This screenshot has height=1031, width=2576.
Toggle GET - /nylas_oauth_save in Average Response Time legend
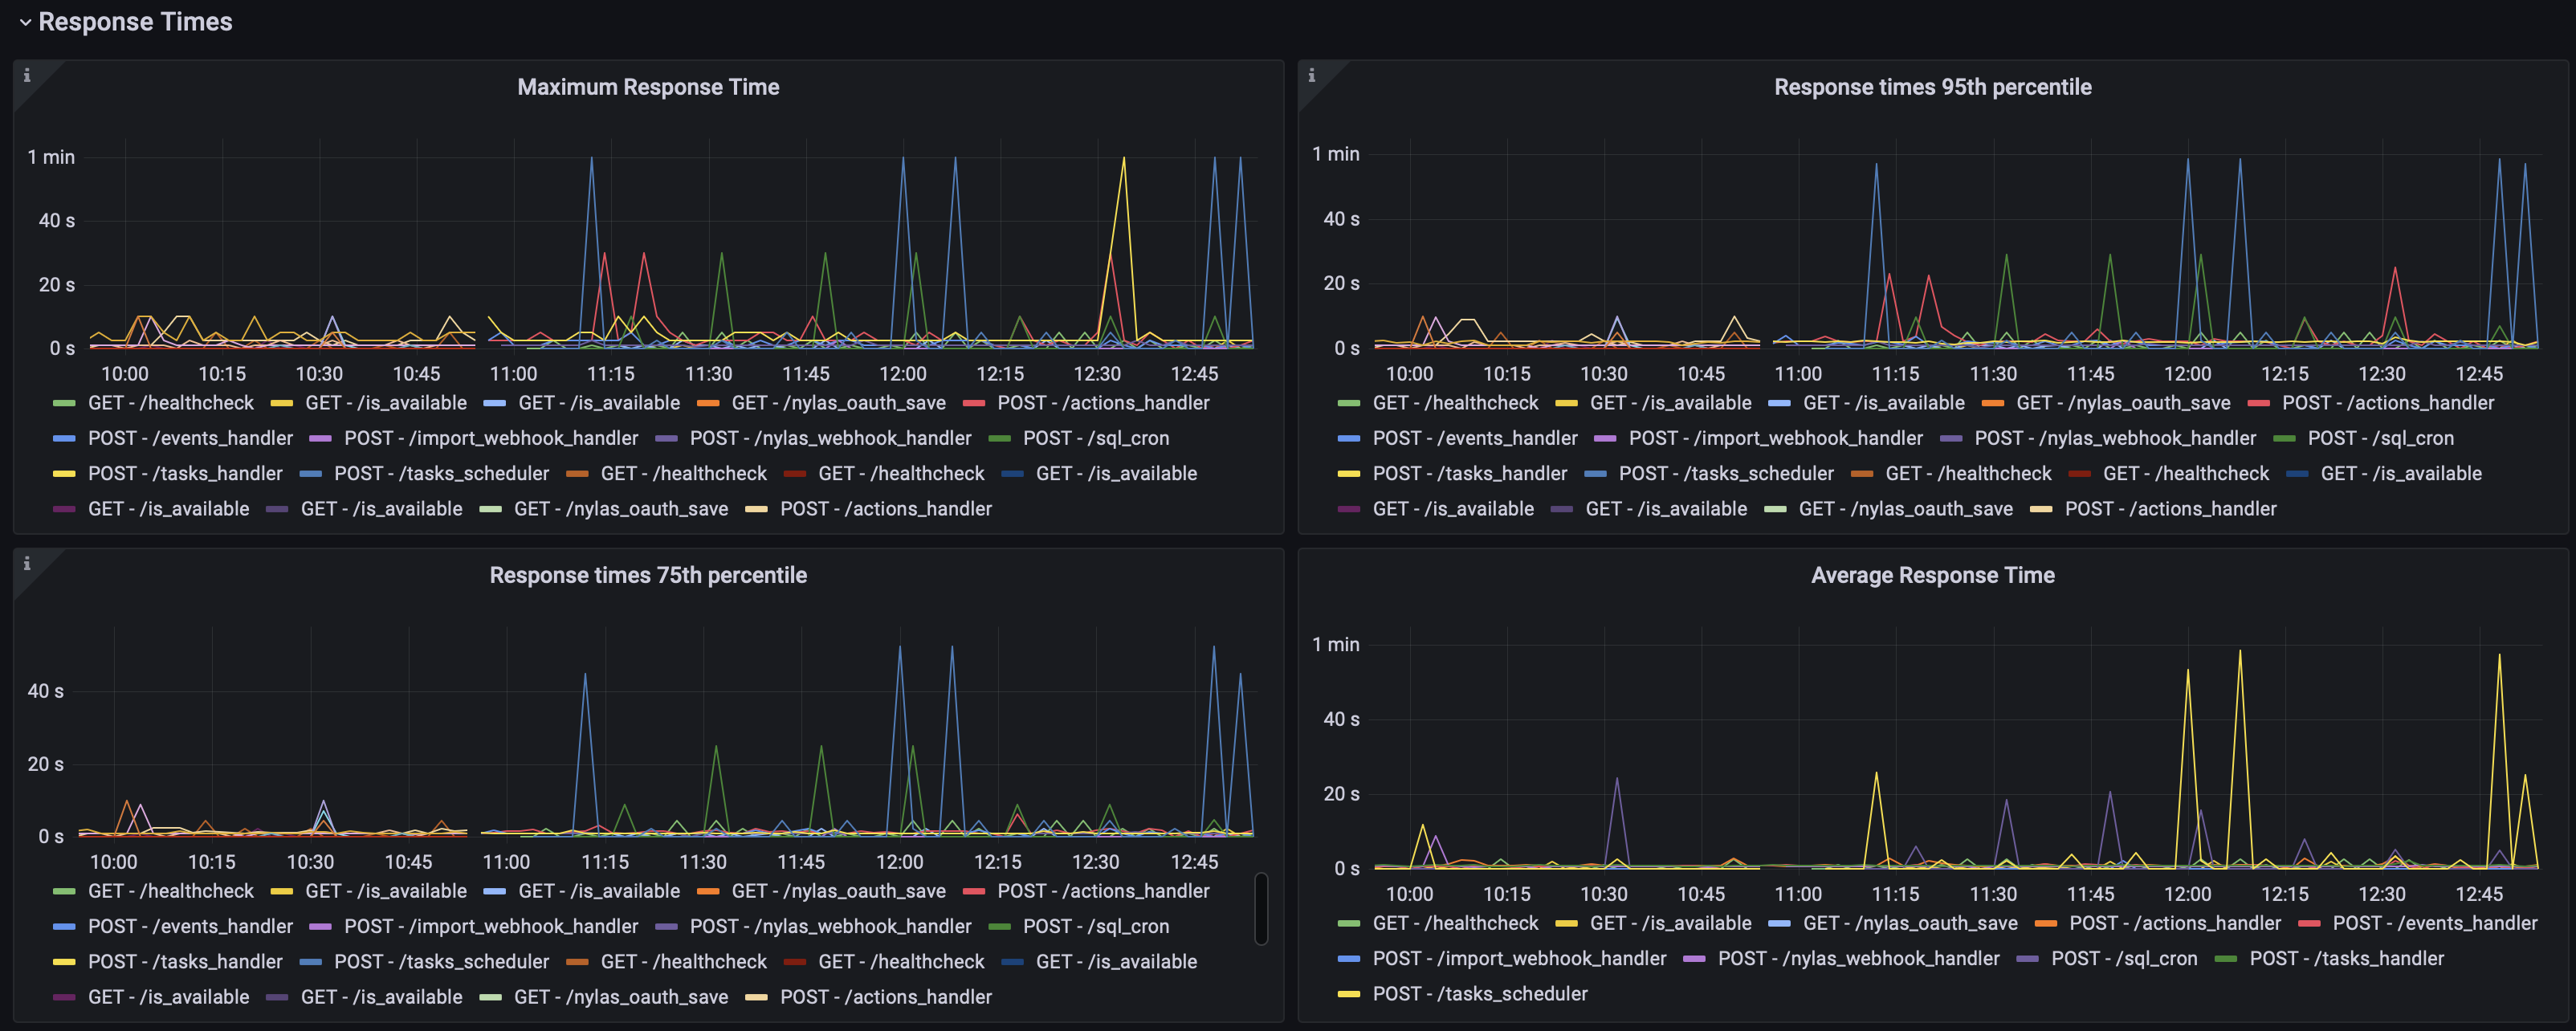pos(1910,923)
